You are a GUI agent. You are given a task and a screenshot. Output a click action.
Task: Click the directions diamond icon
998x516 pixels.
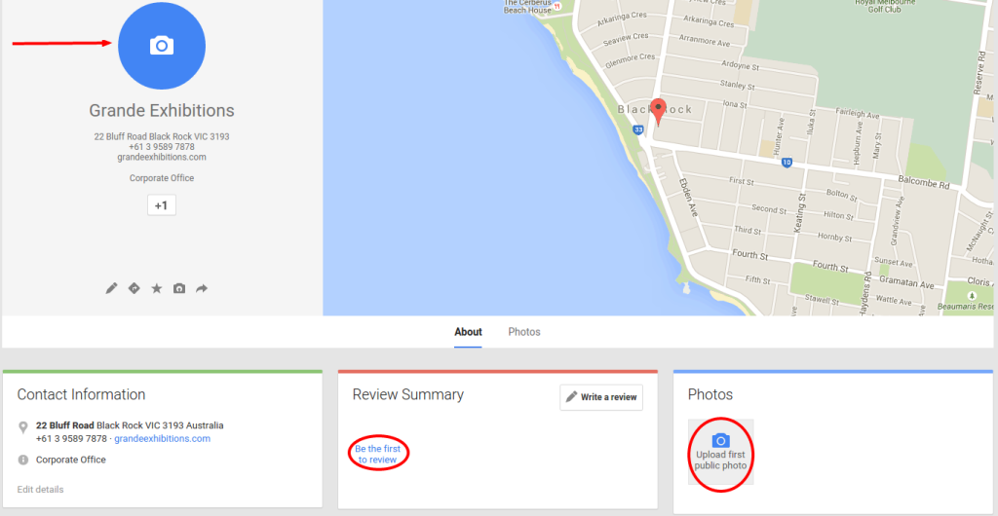pos(134,288)
